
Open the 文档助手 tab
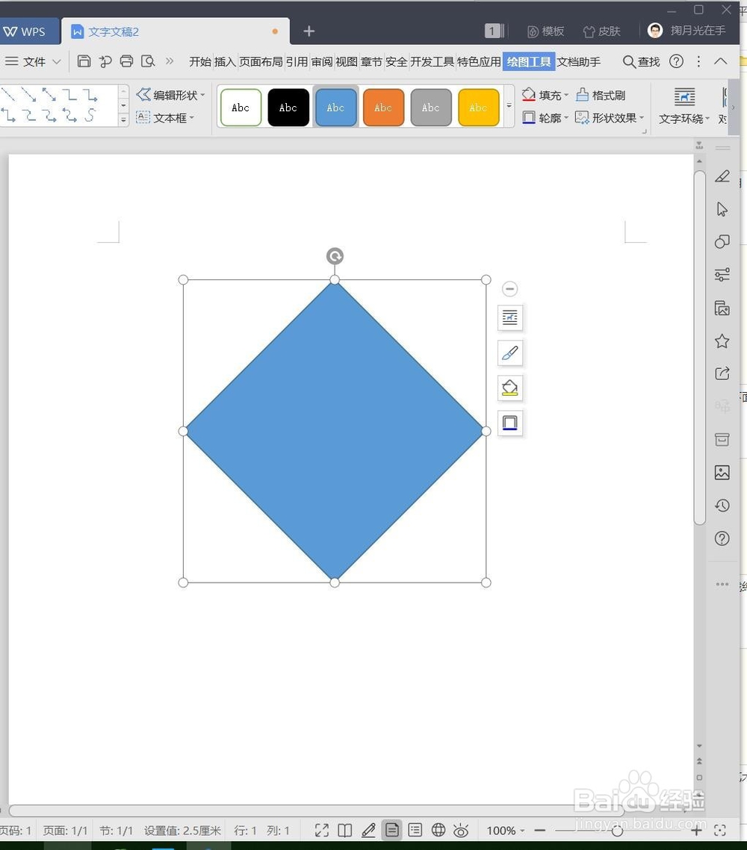click(x=578, y=62)
